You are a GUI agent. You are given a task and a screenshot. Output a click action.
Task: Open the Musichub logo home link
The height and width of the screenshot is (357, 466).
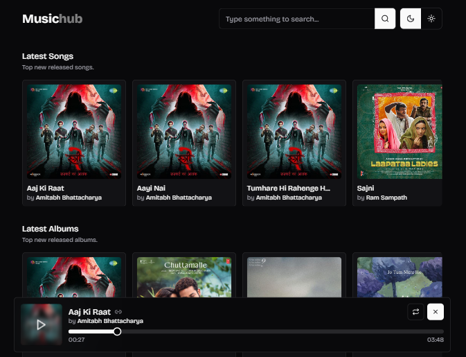(x=53, y=19)
